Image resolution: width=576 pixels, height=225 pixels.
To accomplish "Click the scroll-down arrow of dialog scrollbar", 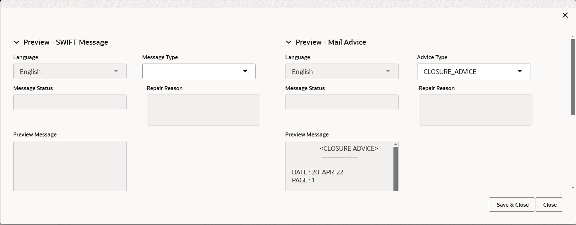I will (x=573, y=188).
